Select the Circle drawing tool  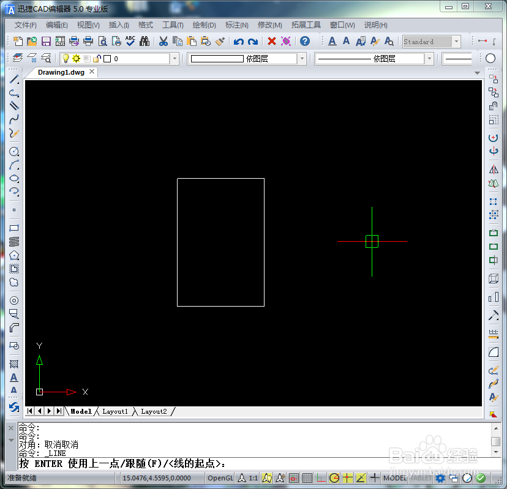pyautogui.click(x=14, y=151)
